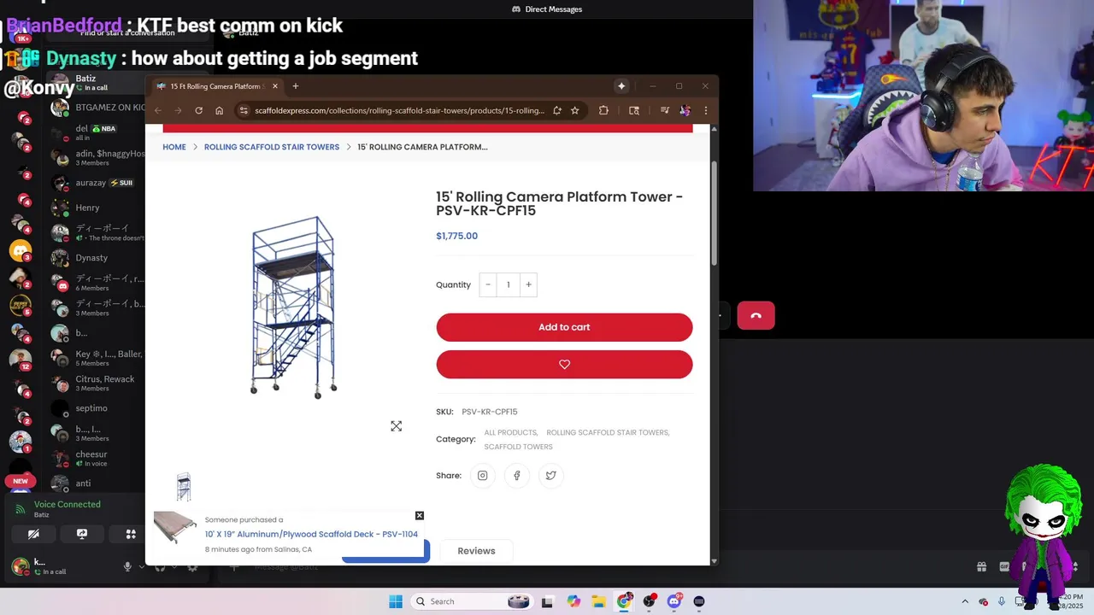Open Gemini sparkle icon in tab strip
Screen dimensions: 1094x615
pos(621,86)
